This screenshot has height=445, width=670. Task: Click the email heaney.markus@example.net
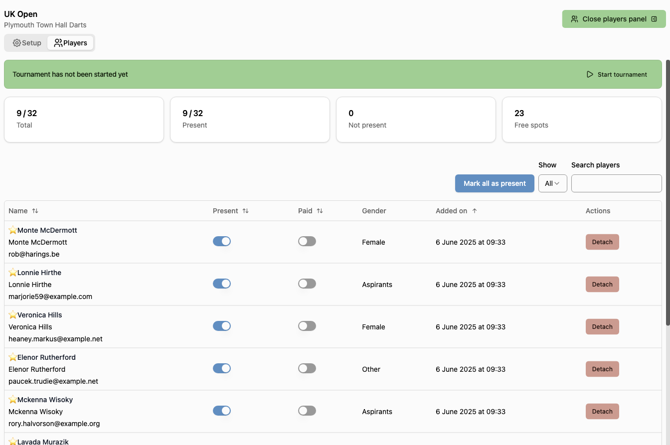55,339
